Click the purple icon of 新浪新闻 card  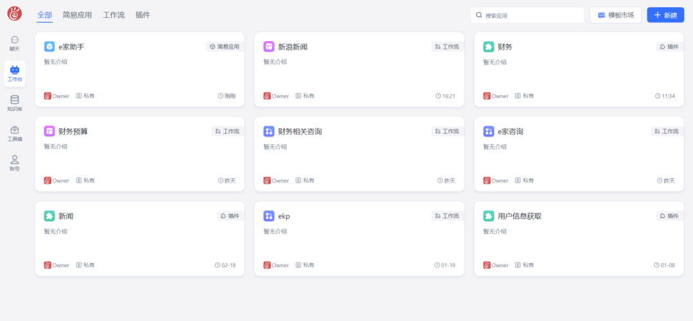pyautogui.click(x=269, y=46)
